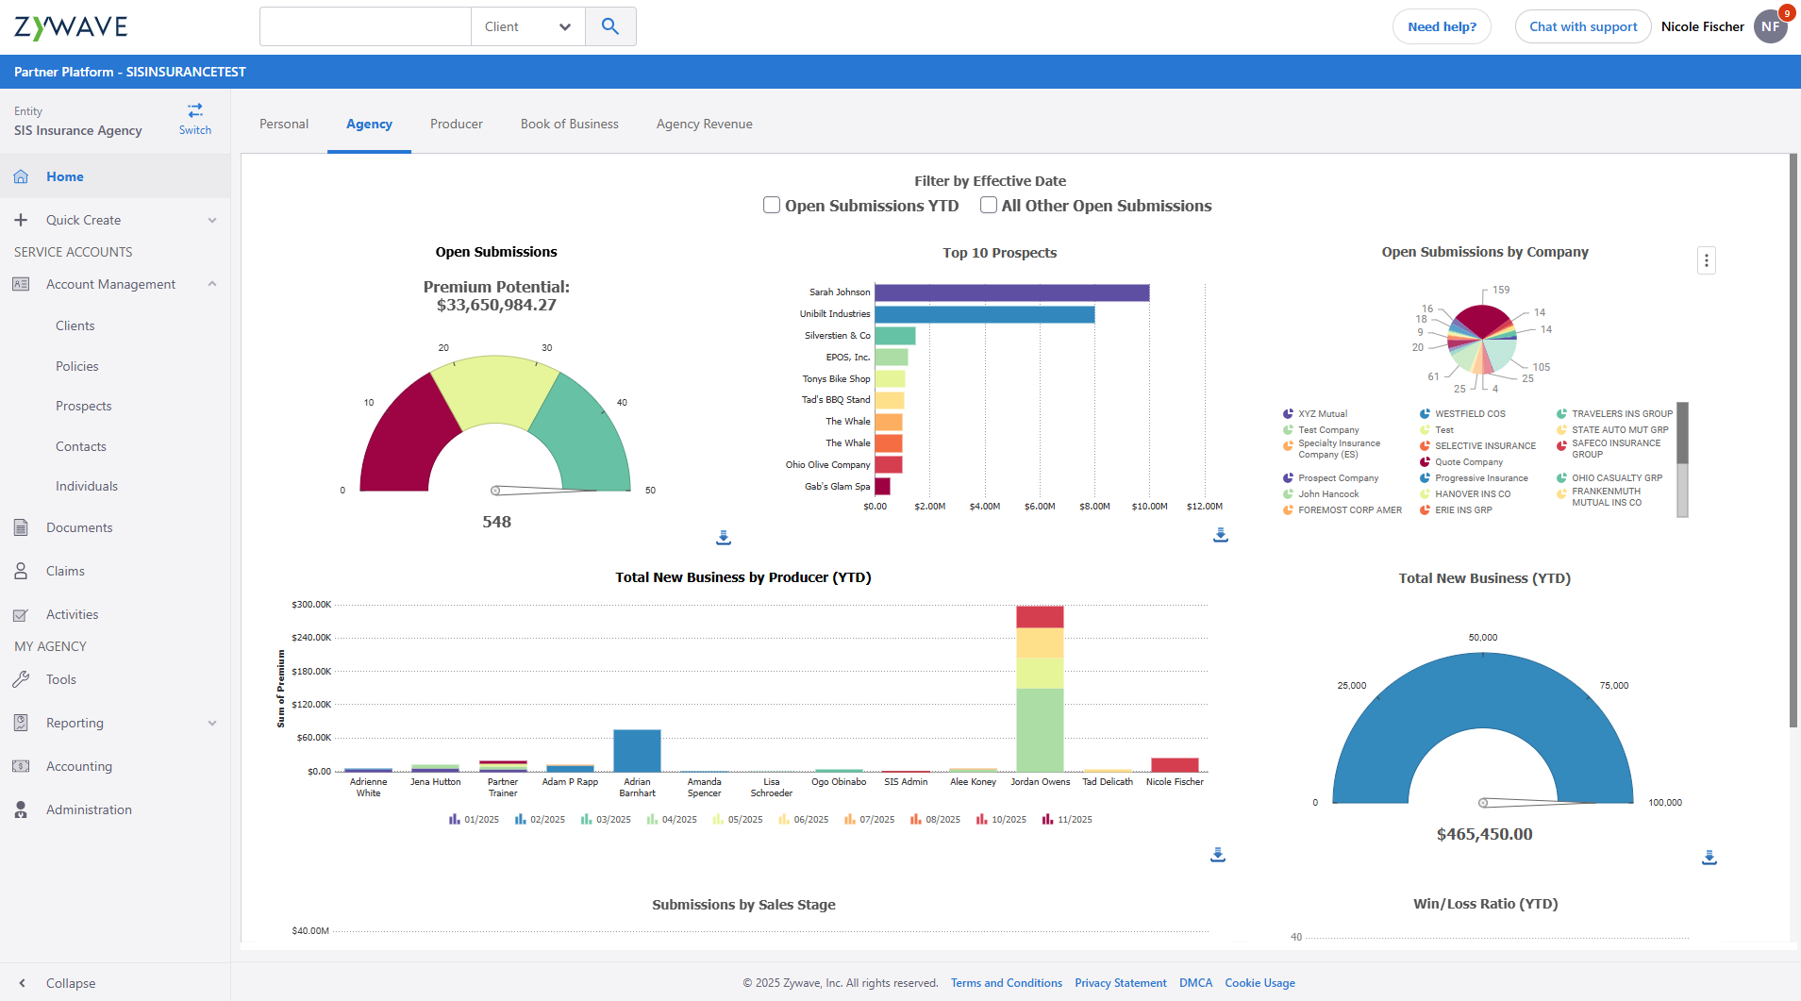Image resolution: width=1801 pixels, height=1001 pixels.
Task: Download the Top 10 Prospects chart
Action: coord(1221,535)
